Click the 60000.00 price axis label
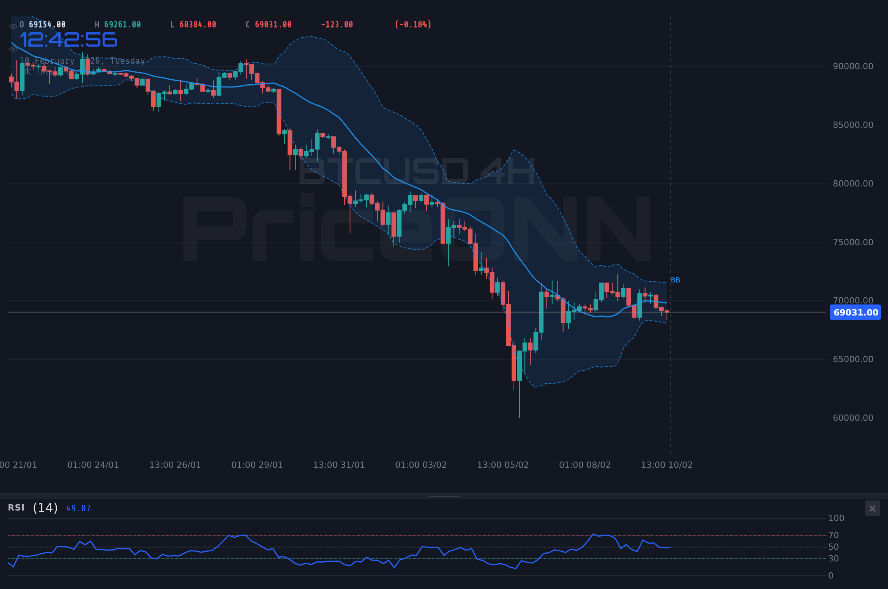Image resolution: width=888 pixels, height=589 pixels. click(853, 418)
